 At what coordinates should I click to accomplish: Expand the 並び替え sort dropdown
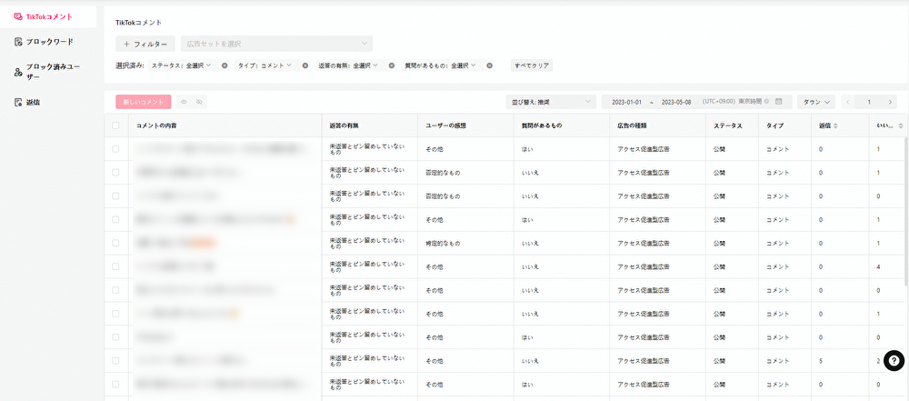[550, 102]
